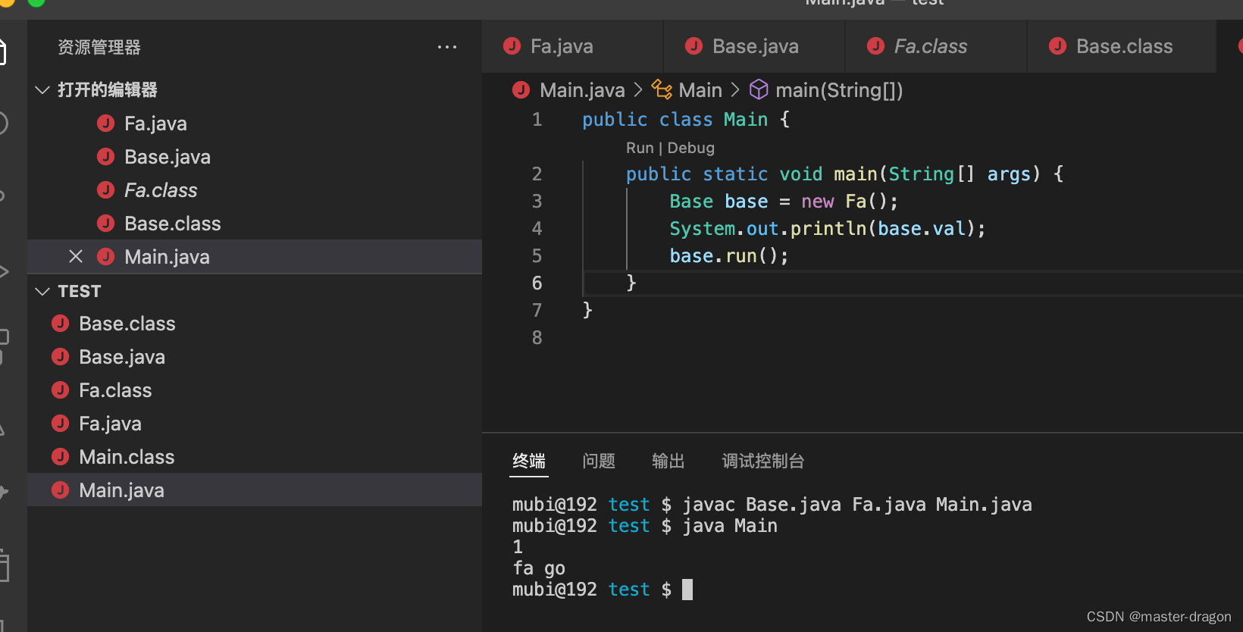Click Java icon beside Fa.java in TEST

61,424
